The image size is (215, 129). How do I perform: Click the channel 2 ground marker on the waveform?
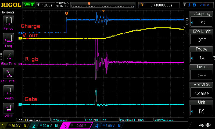pyautogui.click(x=20, y=105)
